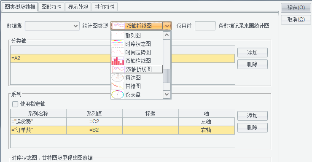
Task: Select series name cell ="运货费"
Action: click(38, 121)
